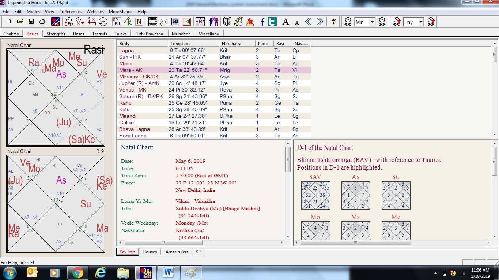Open help question mark icon
Screen dimensions: 499x280
[x=333, y=22]
